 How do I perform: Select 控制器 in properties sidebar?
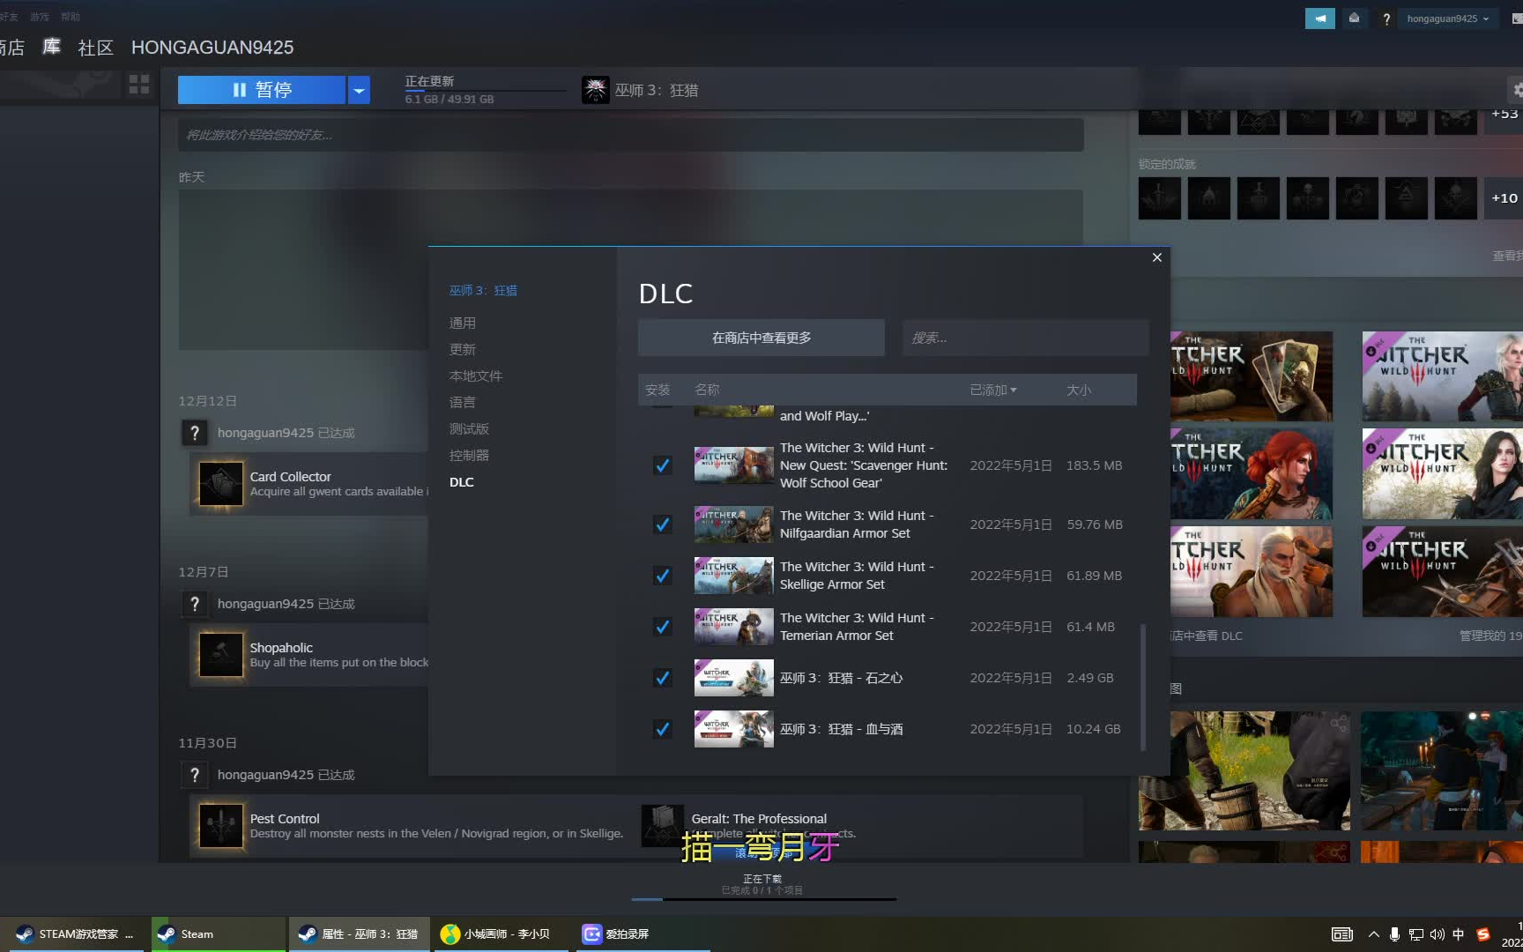(469, 456)
